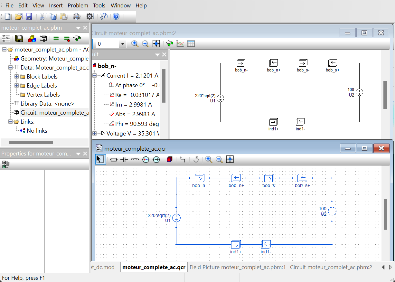Choose the wire drawing tool
The height and width of the screenshot is (282, 395).
click(x=183, y=159)
